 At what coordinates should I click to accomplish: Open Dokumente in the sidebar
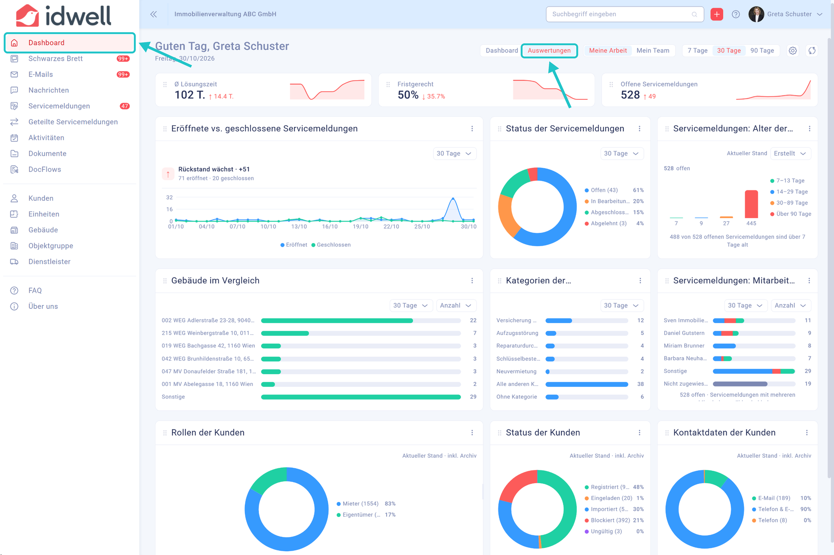[70, 154]
